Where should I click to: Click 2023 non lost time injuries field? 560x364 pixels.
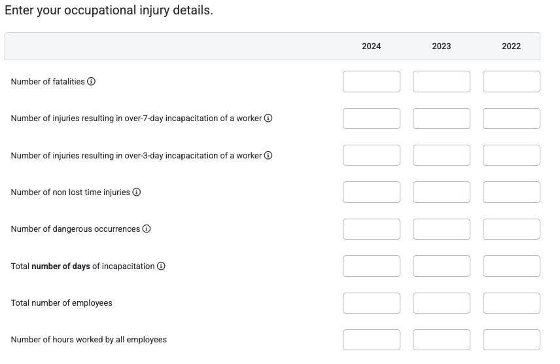[x=442, y=192]
